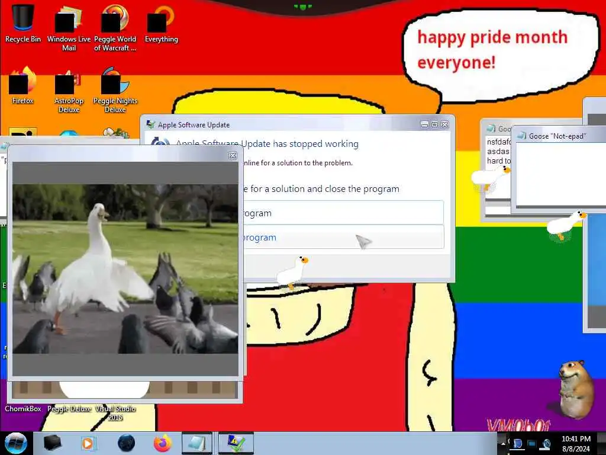Click the Peggle Deluxe desktop label

(69, 409)
